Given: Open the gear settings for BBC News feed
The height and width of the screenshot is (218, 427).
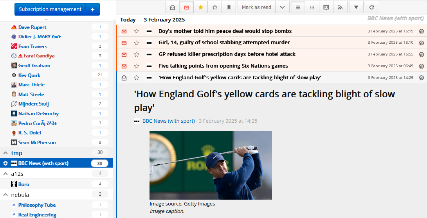Looking at the screenshot, I should coord(5,163).
